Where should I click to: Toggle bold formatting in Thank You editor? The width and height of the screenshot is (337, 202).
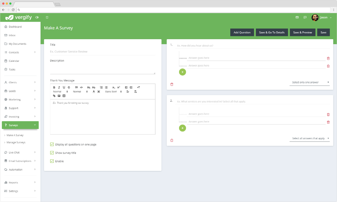click(54, 87)
